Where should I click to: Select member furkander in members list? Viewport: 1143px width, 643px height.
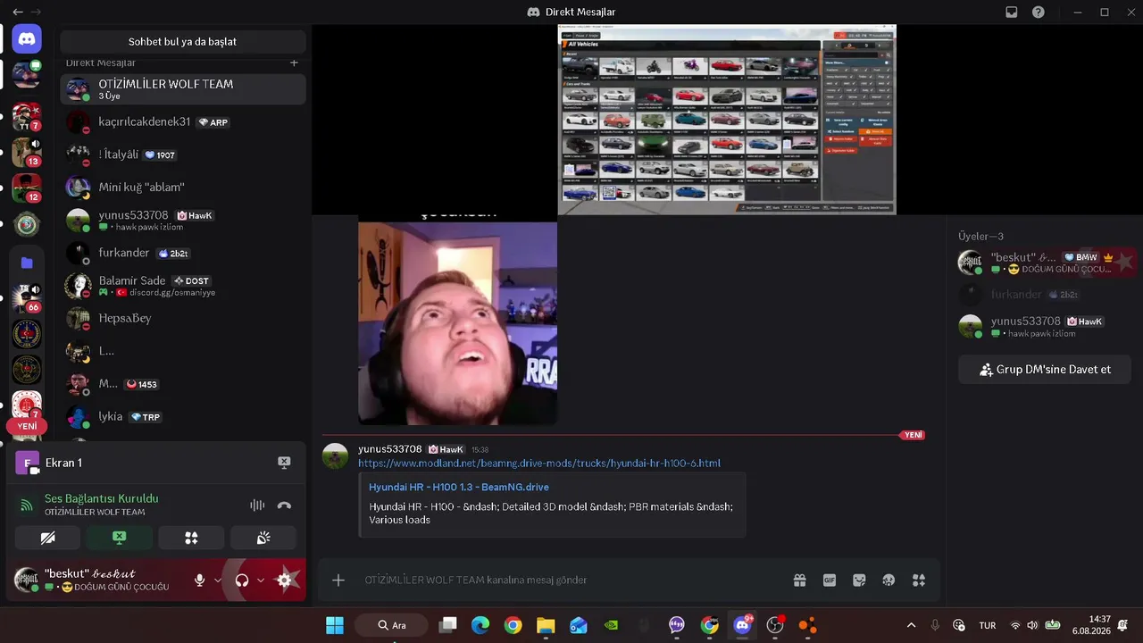coord(1046,295)
